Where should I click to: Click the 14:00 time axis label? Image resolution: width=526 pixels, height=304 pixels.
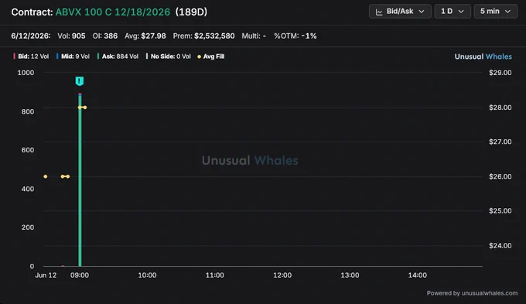(x=417, y=275)
